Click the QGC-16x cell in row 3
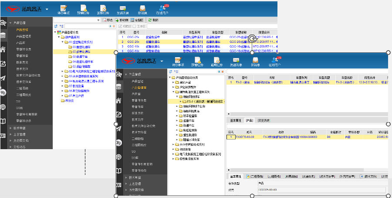Screen dimensions: 392x198 tap(133, 47)
